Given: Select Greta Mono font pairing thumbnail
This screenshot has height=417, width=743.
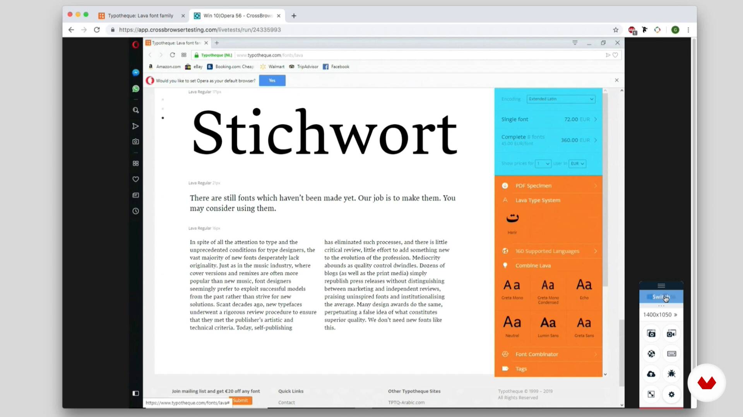Looking at the screenshot, I should pyautogui.click(x=512, y=289).
